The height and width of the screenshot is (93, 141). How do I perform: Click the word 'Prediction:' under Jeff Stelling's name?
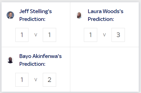[32, 19]
